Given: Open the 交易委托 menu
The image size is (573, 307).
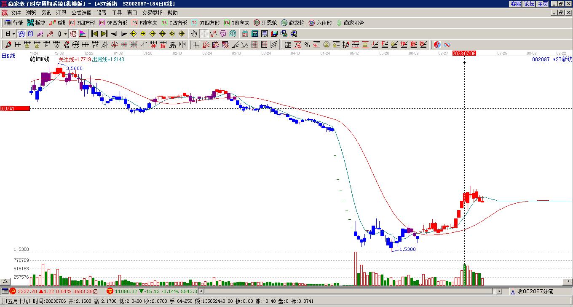Looking at the screenshot, I should [152, 13].
